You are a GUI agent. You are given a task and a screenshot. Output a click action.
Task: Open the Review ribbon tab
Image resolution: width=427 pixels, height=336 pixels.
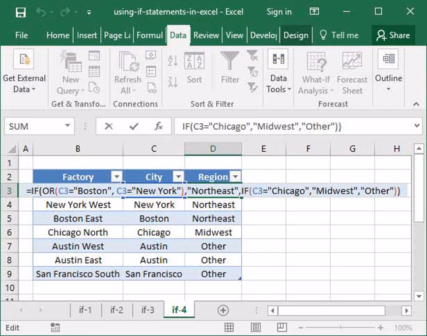[x=206, y=35]
